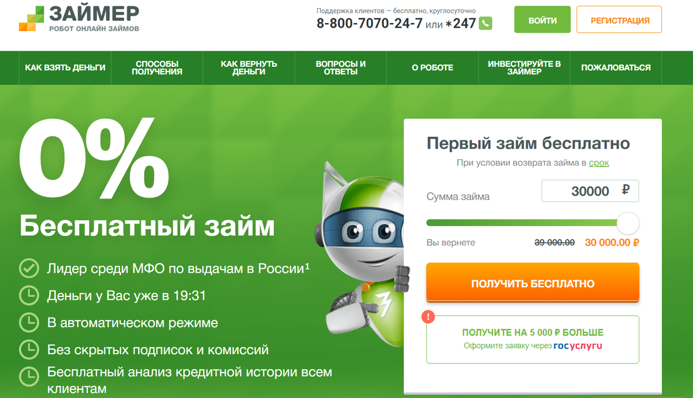This screenshot has width=693, height=398.
Task: Go to the Вопросы и ответы section
Action: click(x=341, y=67)
